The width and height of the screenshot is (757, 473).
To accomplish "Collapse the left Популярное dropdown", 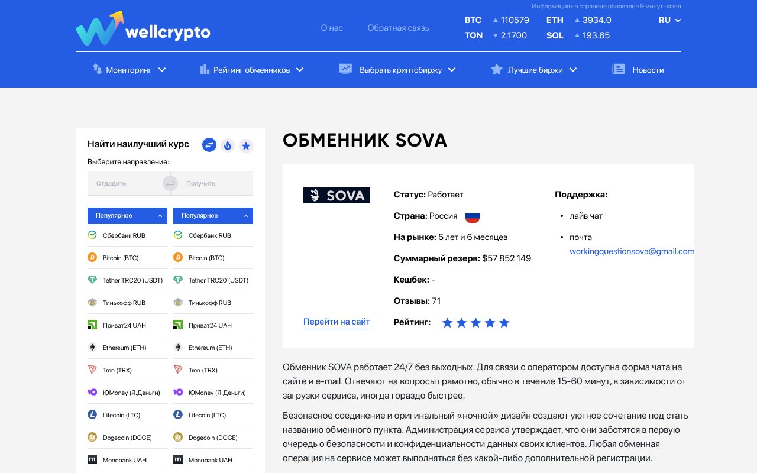I will pos(127,216).
